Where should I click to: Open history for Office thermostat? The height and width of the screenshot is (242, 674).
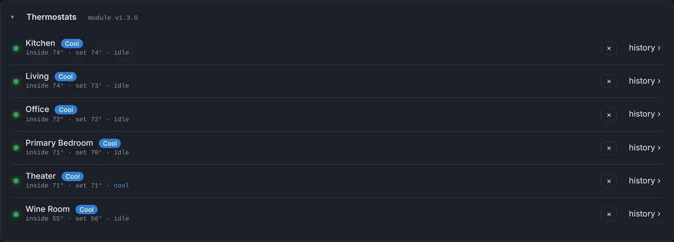tap(645, 114)
